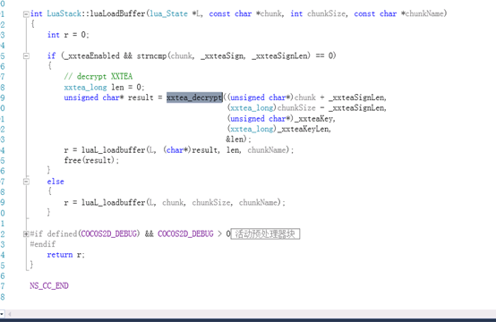Click the highlighted xxtea_decrypt call
This screenshot has width=496, height=322.
pos(194,97)
